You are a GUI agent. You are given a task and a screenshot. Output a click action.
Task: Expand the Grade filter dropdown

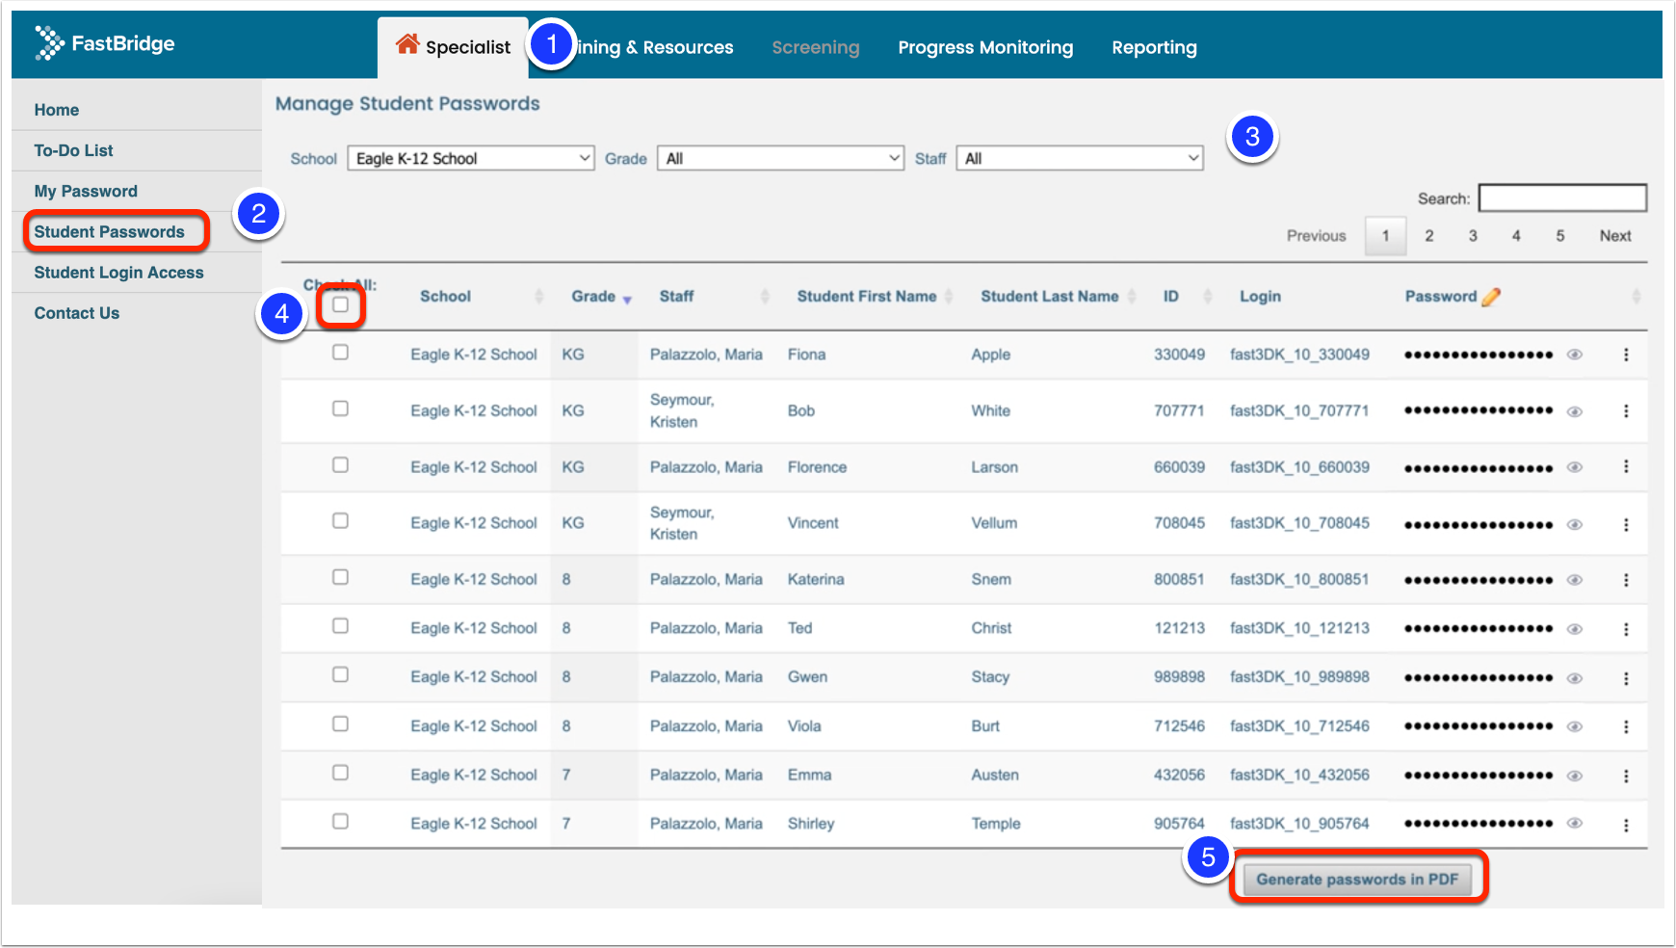tap(780, 159)
